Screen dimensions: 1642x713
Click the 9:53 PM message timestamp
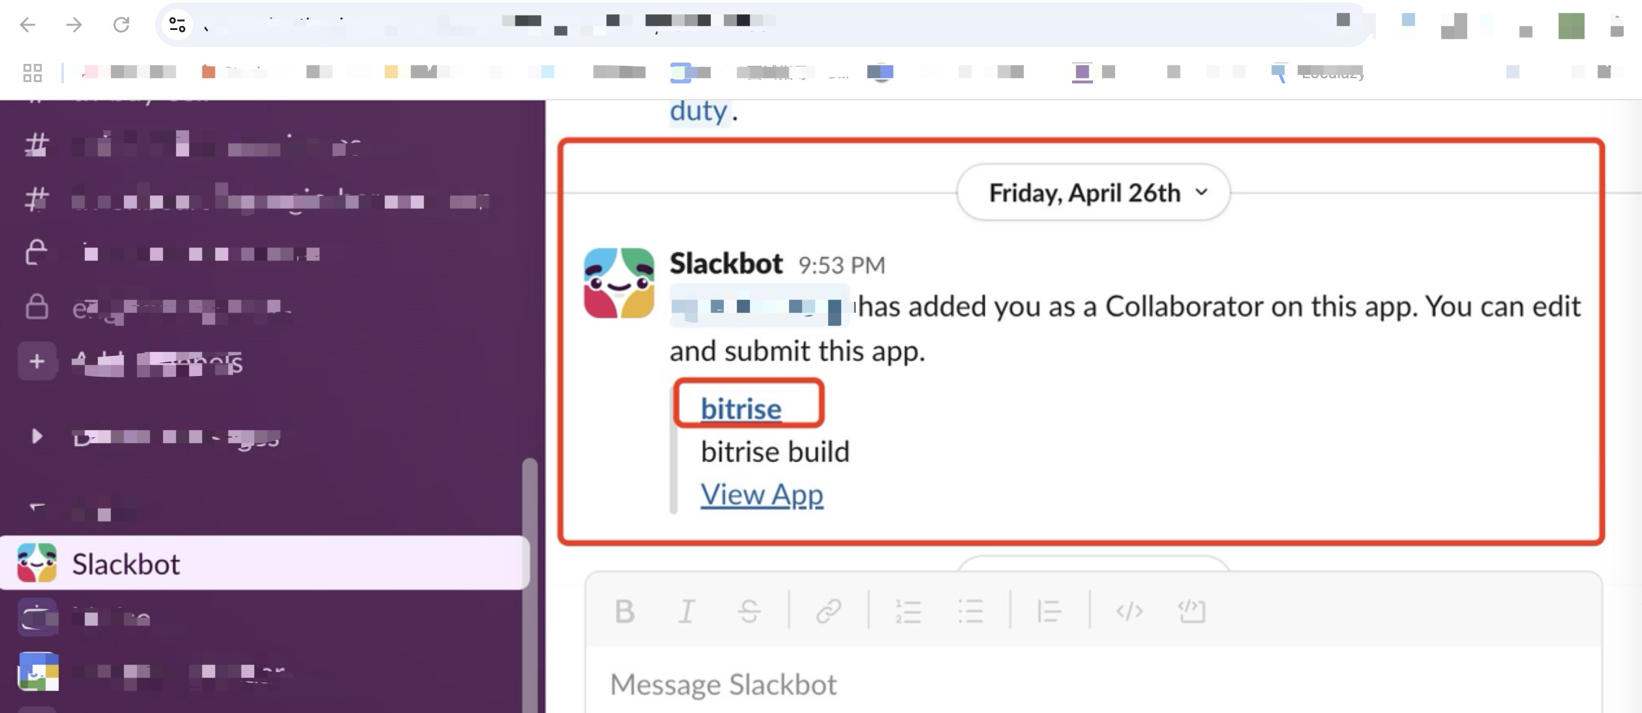[842, 265]
